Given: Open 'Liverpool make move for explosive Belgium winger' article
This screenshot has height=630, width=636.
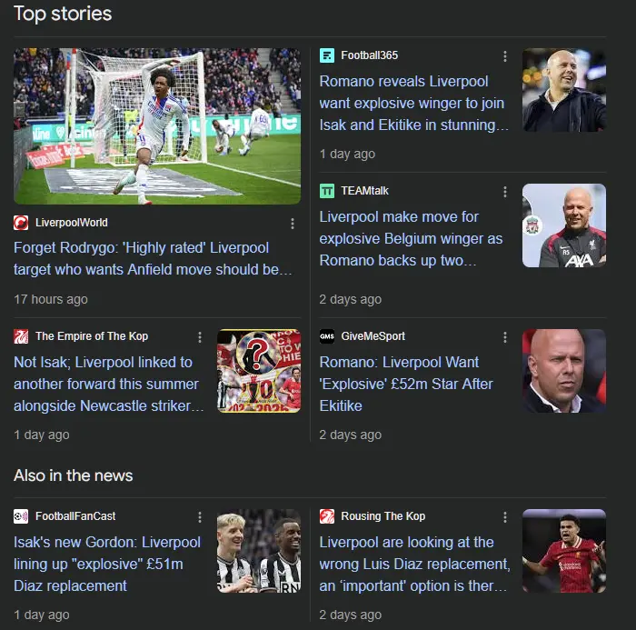Looking at the screenshot, I should click(411, 239).
